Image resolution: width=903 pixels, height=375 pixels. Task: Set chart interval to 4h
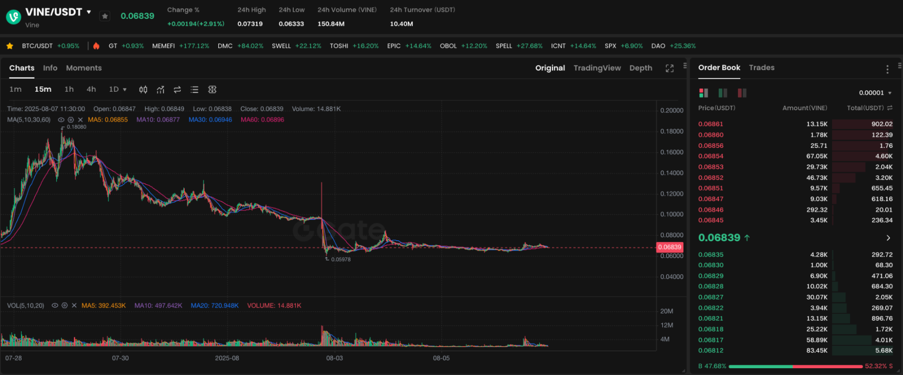point(91,89)
